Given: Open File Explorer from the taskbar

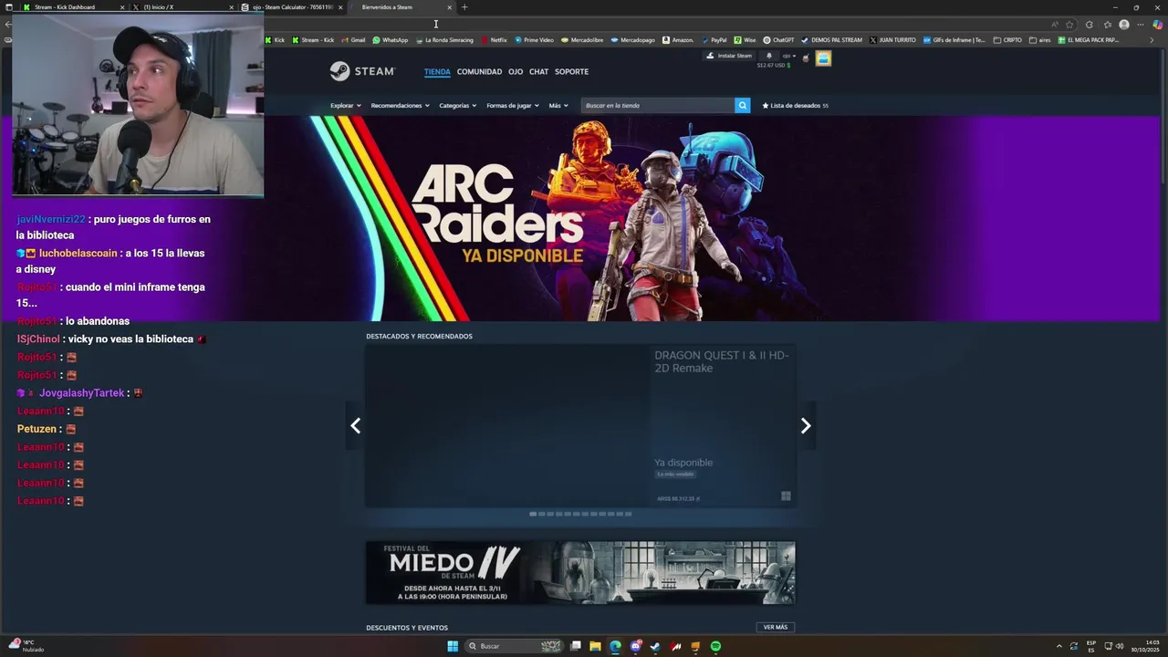Looking at the screenshot, I should 595,646.
